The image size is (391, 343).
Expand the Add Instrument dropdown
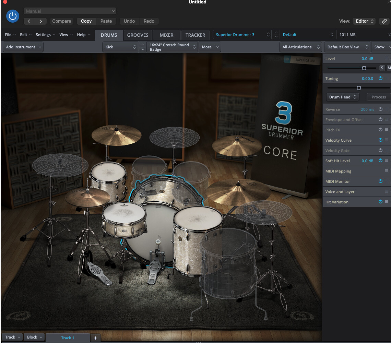point(23,47)
